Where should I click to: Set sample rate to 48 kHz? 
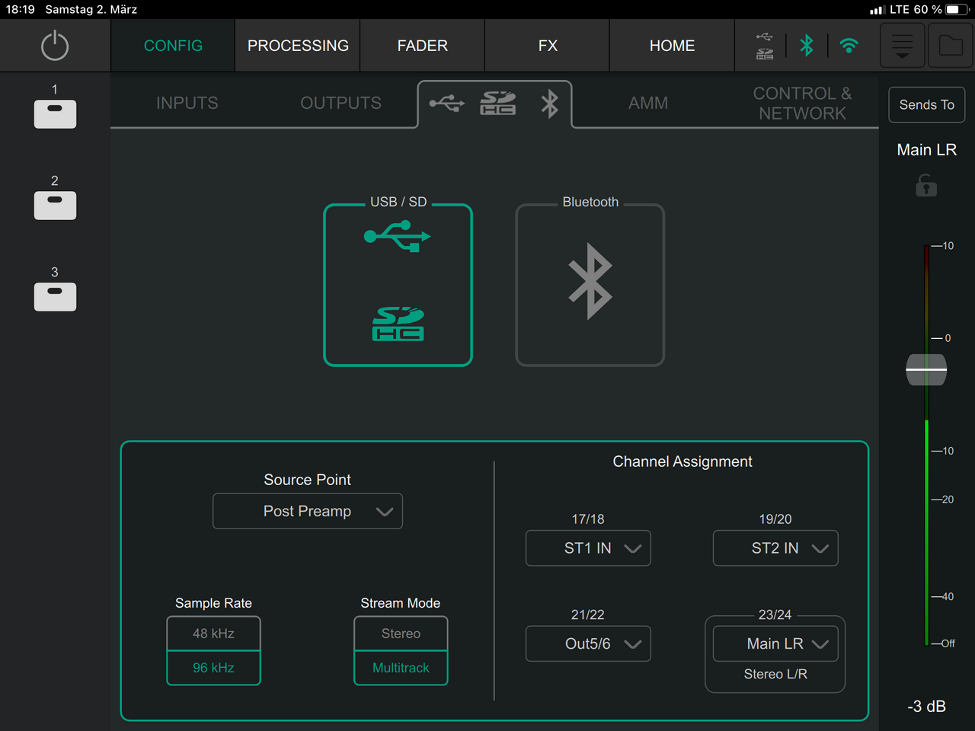(x=213, y=634)
